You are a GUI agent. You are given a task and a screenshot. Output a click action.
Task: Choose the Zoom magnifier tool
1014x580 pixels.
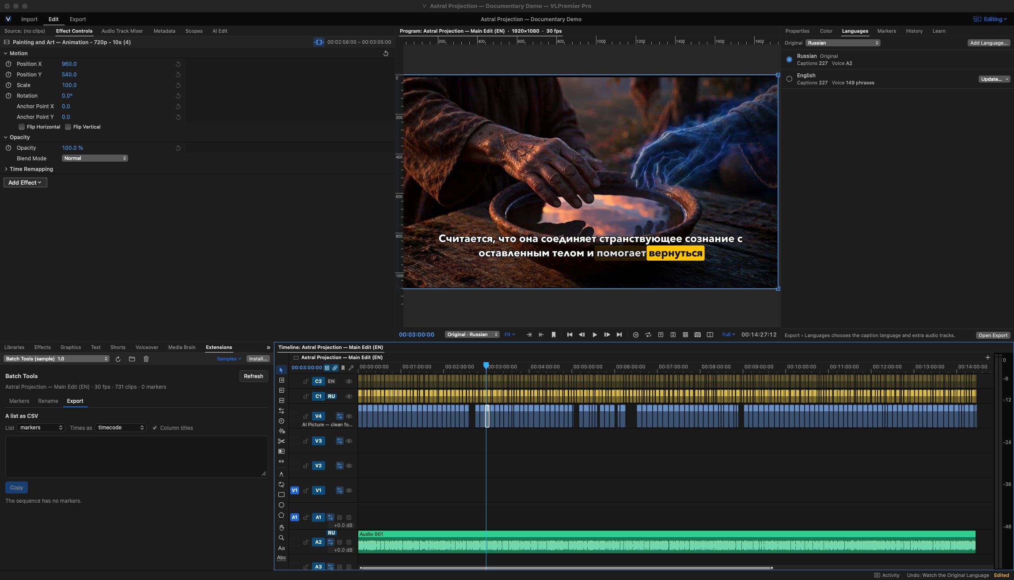tap(281, 538)
